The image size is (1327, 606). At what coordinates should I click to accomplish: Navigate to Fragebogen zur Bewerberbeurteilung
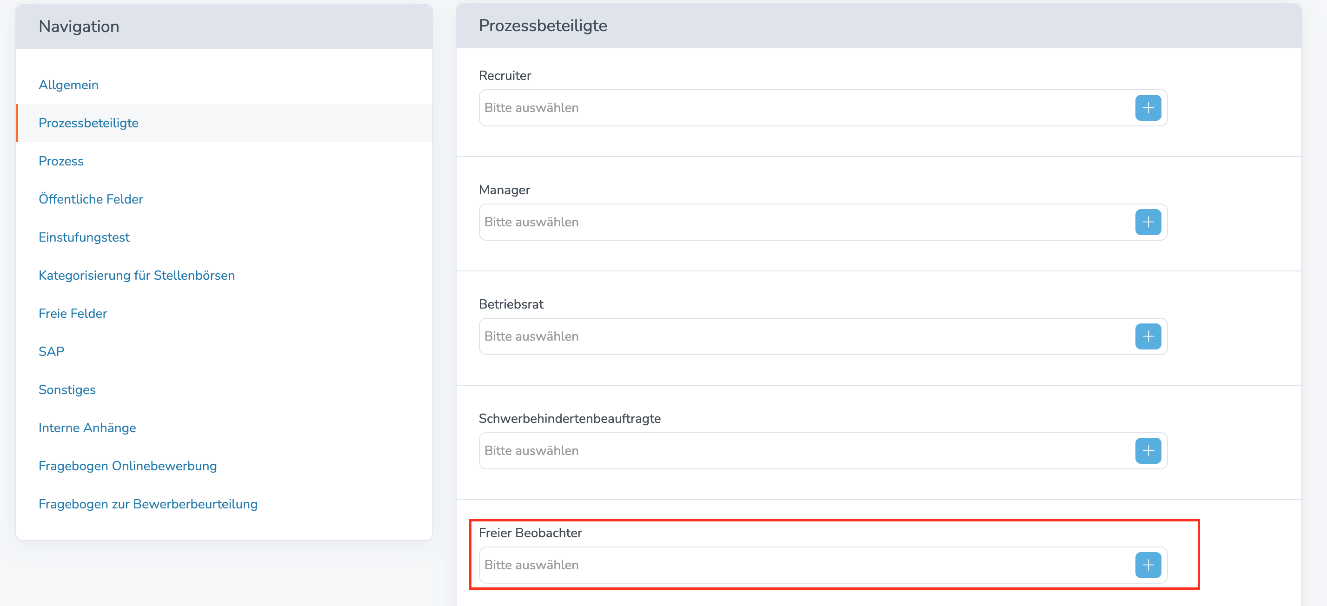pyautogui.click(x=148, y=504)
